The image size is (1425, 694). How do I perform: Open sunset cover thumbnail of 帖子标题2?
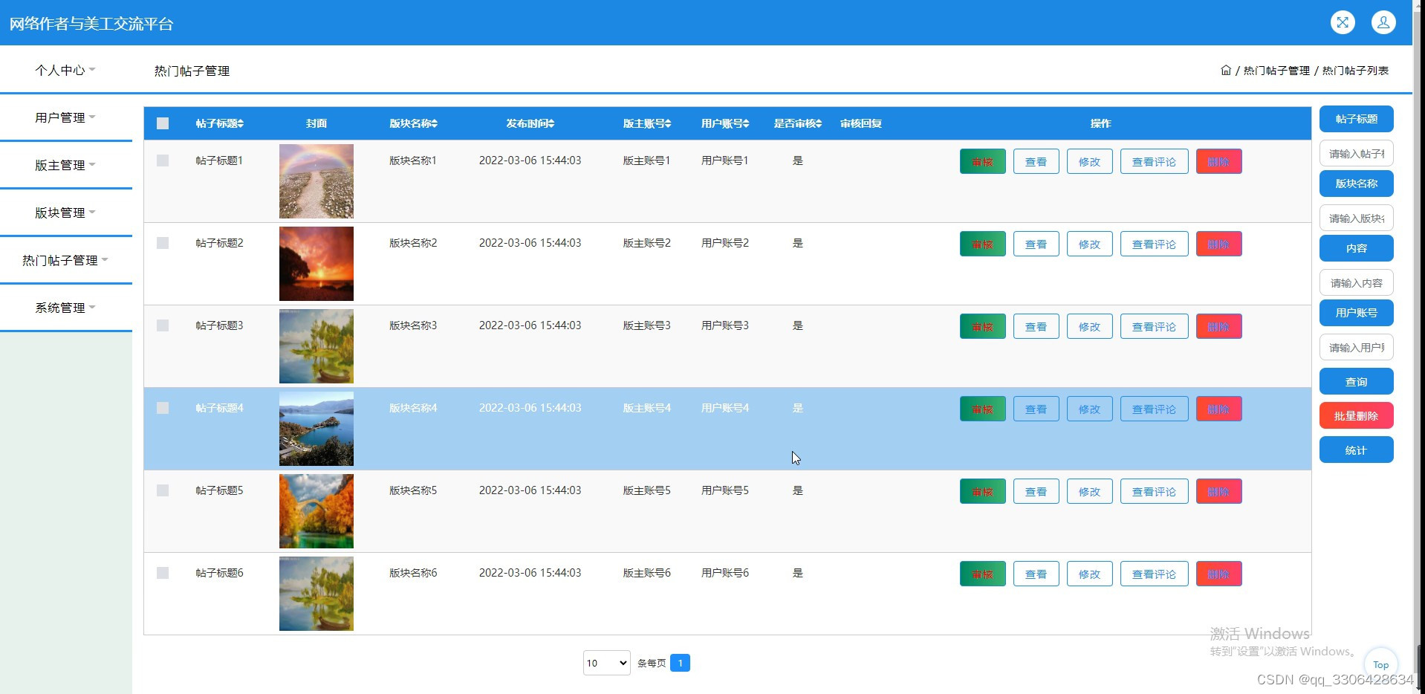click(x=317, y=264)
